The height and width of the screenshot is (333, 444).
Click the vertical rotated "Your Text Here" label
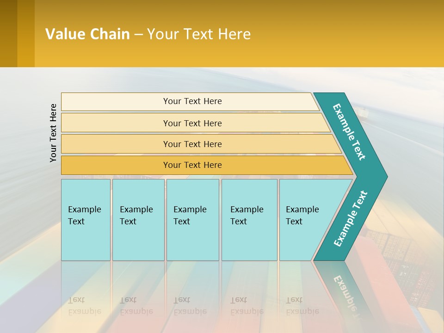coord(53,133)
